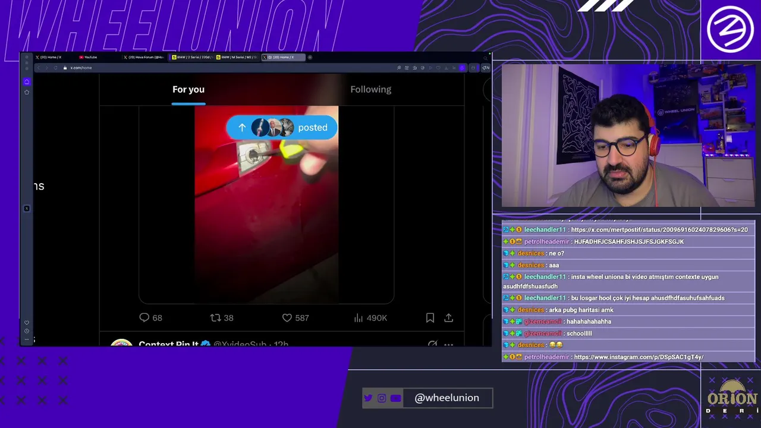761x428 pixels.
Task: Play the red car lock video
Action: pos(266,204)
